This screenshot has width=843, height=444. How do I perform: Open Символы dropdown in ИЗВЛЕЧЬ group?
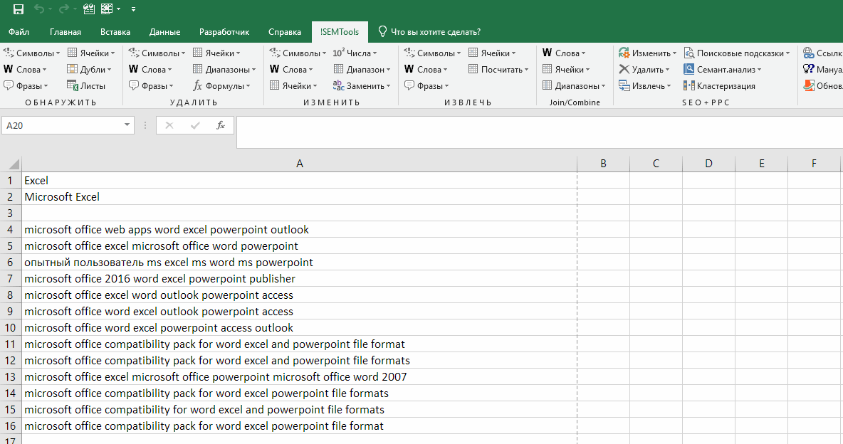click(x=432, y=53)
